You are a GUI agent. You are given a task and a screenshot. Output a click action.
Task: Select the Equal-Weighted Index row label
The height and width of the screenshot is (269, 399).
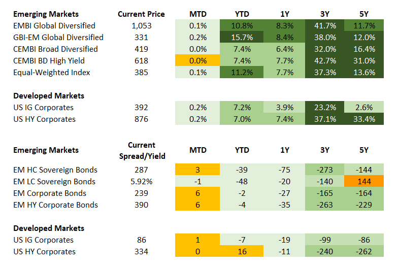pos(52,72)
